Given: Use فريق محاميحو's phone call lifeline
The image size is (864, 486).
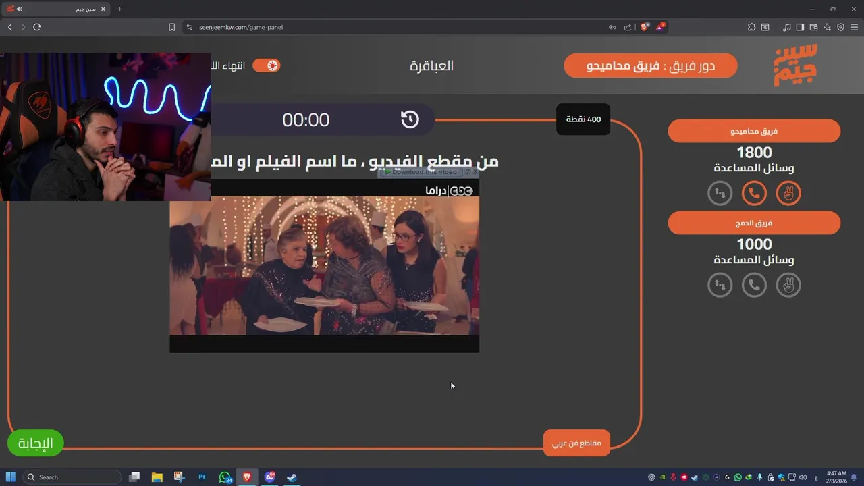Looking at the screenshot, I should tap(754, 194).
